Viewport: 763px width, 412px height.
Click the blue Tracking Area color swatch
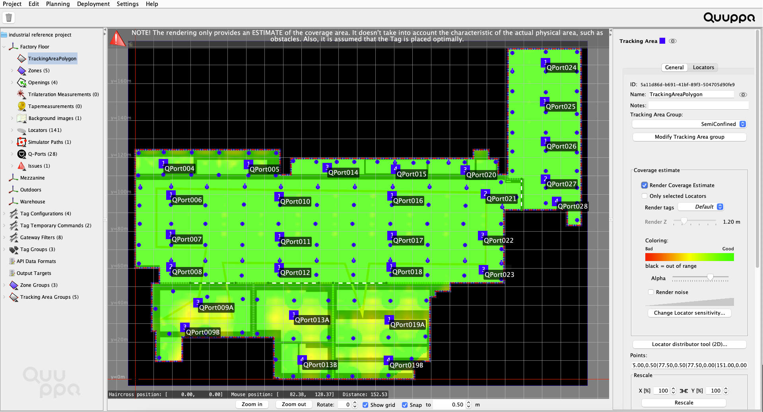pyautogui.click(x=662, y=41)
